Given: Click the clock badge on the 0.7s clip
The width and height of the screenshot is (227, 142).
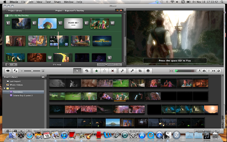Looking at the screenshot, I should (51, 37).
